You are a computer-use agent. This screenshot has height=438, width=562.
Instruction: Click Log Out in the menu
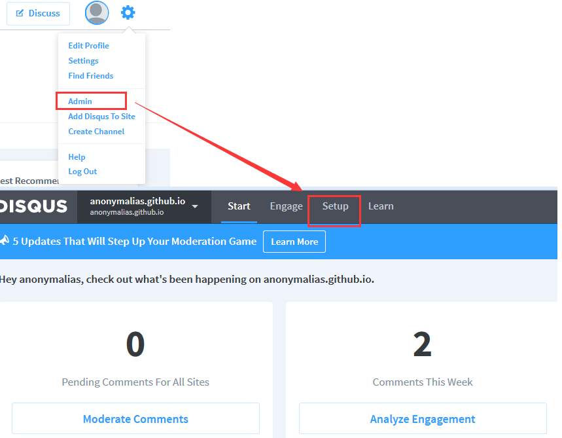(82, 172)
